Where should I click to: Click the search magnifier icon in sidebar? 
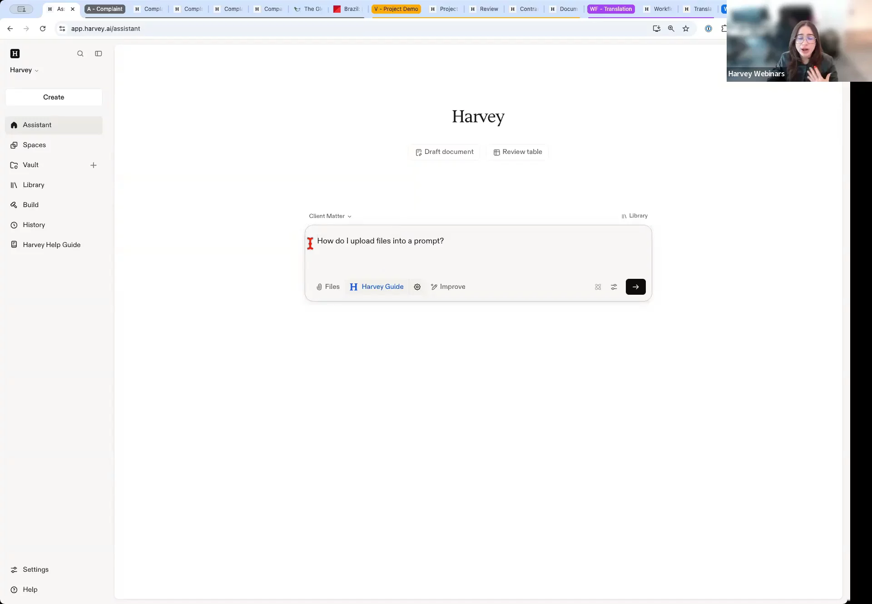pos(80,54)
